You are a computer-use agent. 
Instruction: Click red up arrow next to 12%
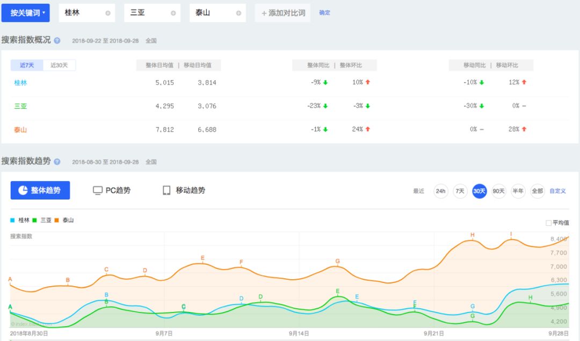524,82
